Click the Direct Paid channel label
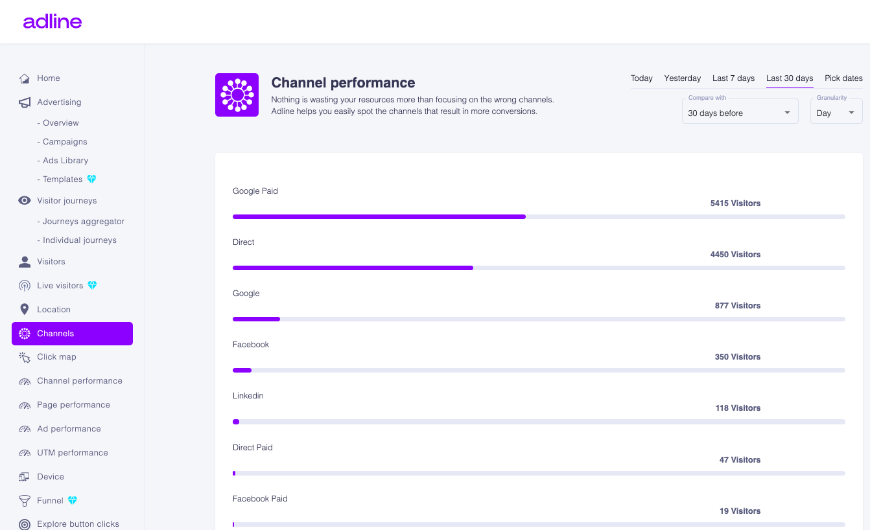The width and height of the screenshot is (870, 530). pos(253,448)
